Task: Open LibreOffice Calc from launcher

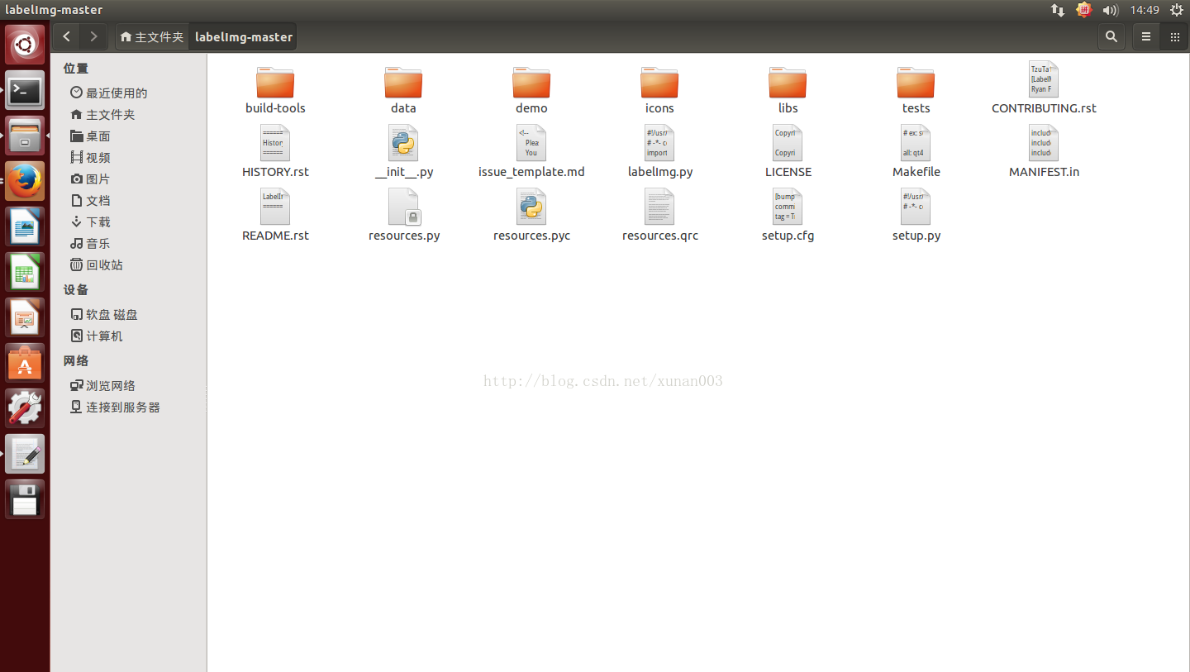Action: click(25, 272)
